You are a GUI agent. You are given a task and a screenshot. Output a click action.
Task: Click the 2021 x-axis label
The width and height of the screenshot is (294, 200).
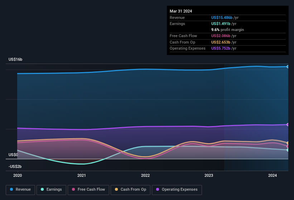[82, 175]
